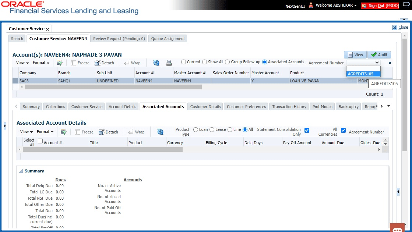Screen dimensions: 412x232
Task: Select the Line product type radio
Action: coord(230,130)
